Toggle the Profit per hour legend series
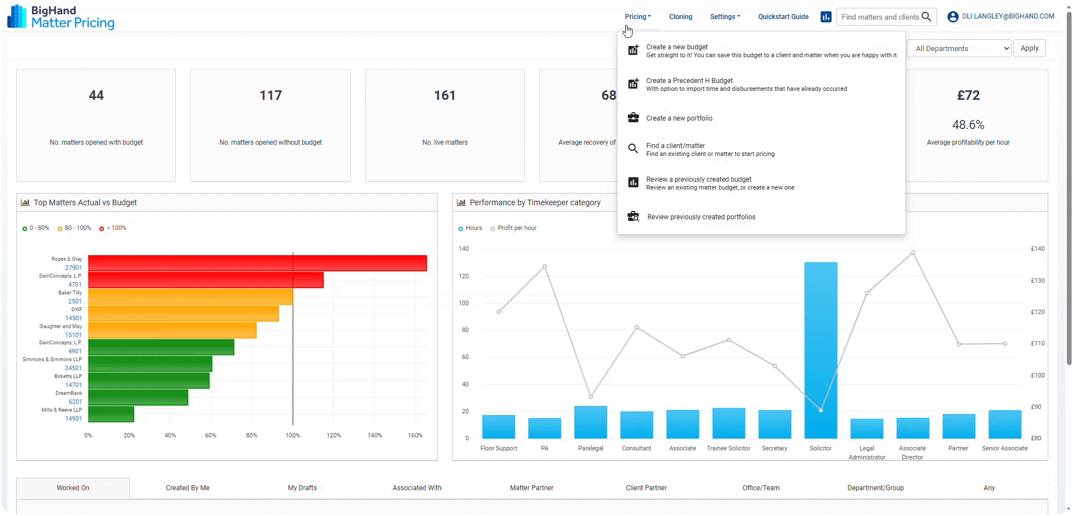 (513, 228)
